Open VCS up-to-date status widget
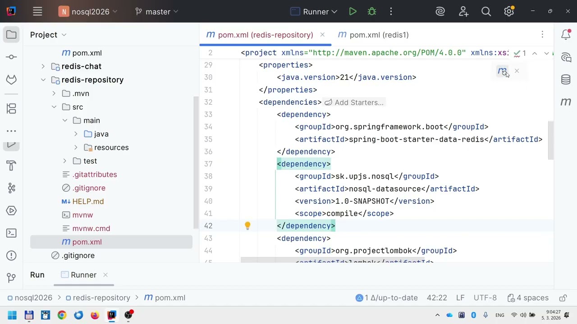This screenshot has height=324, width=577. pos(387,298)
